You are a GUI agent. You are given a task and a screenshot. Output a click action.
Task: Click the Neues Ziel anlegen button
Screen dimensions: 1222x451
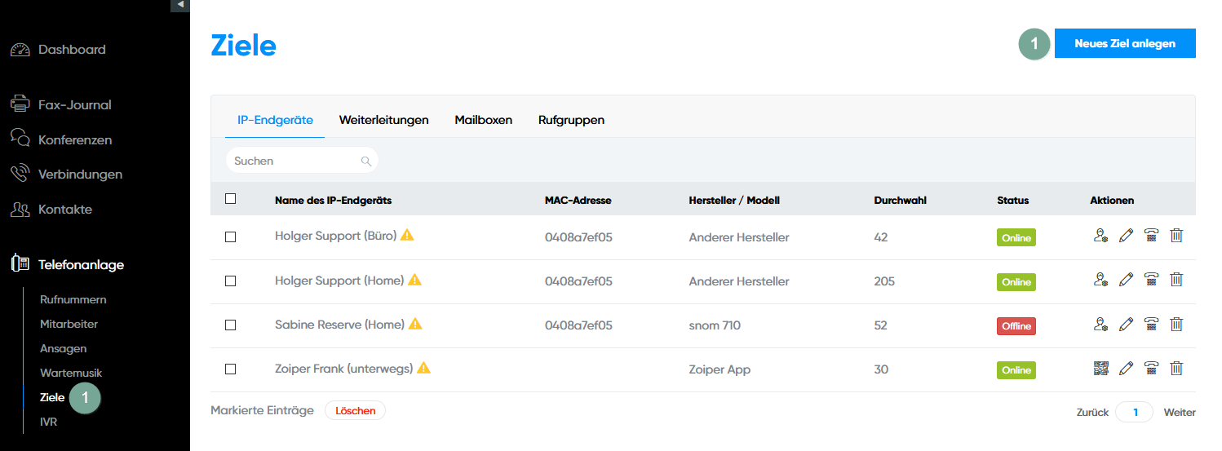[1124, 44]
